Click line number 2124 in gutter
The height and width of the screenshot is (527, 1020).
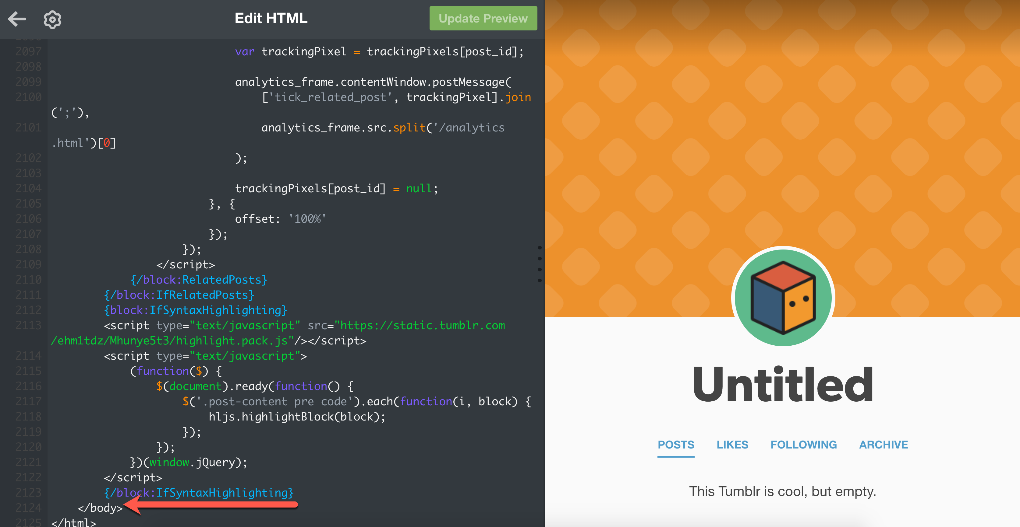[29, 508]
